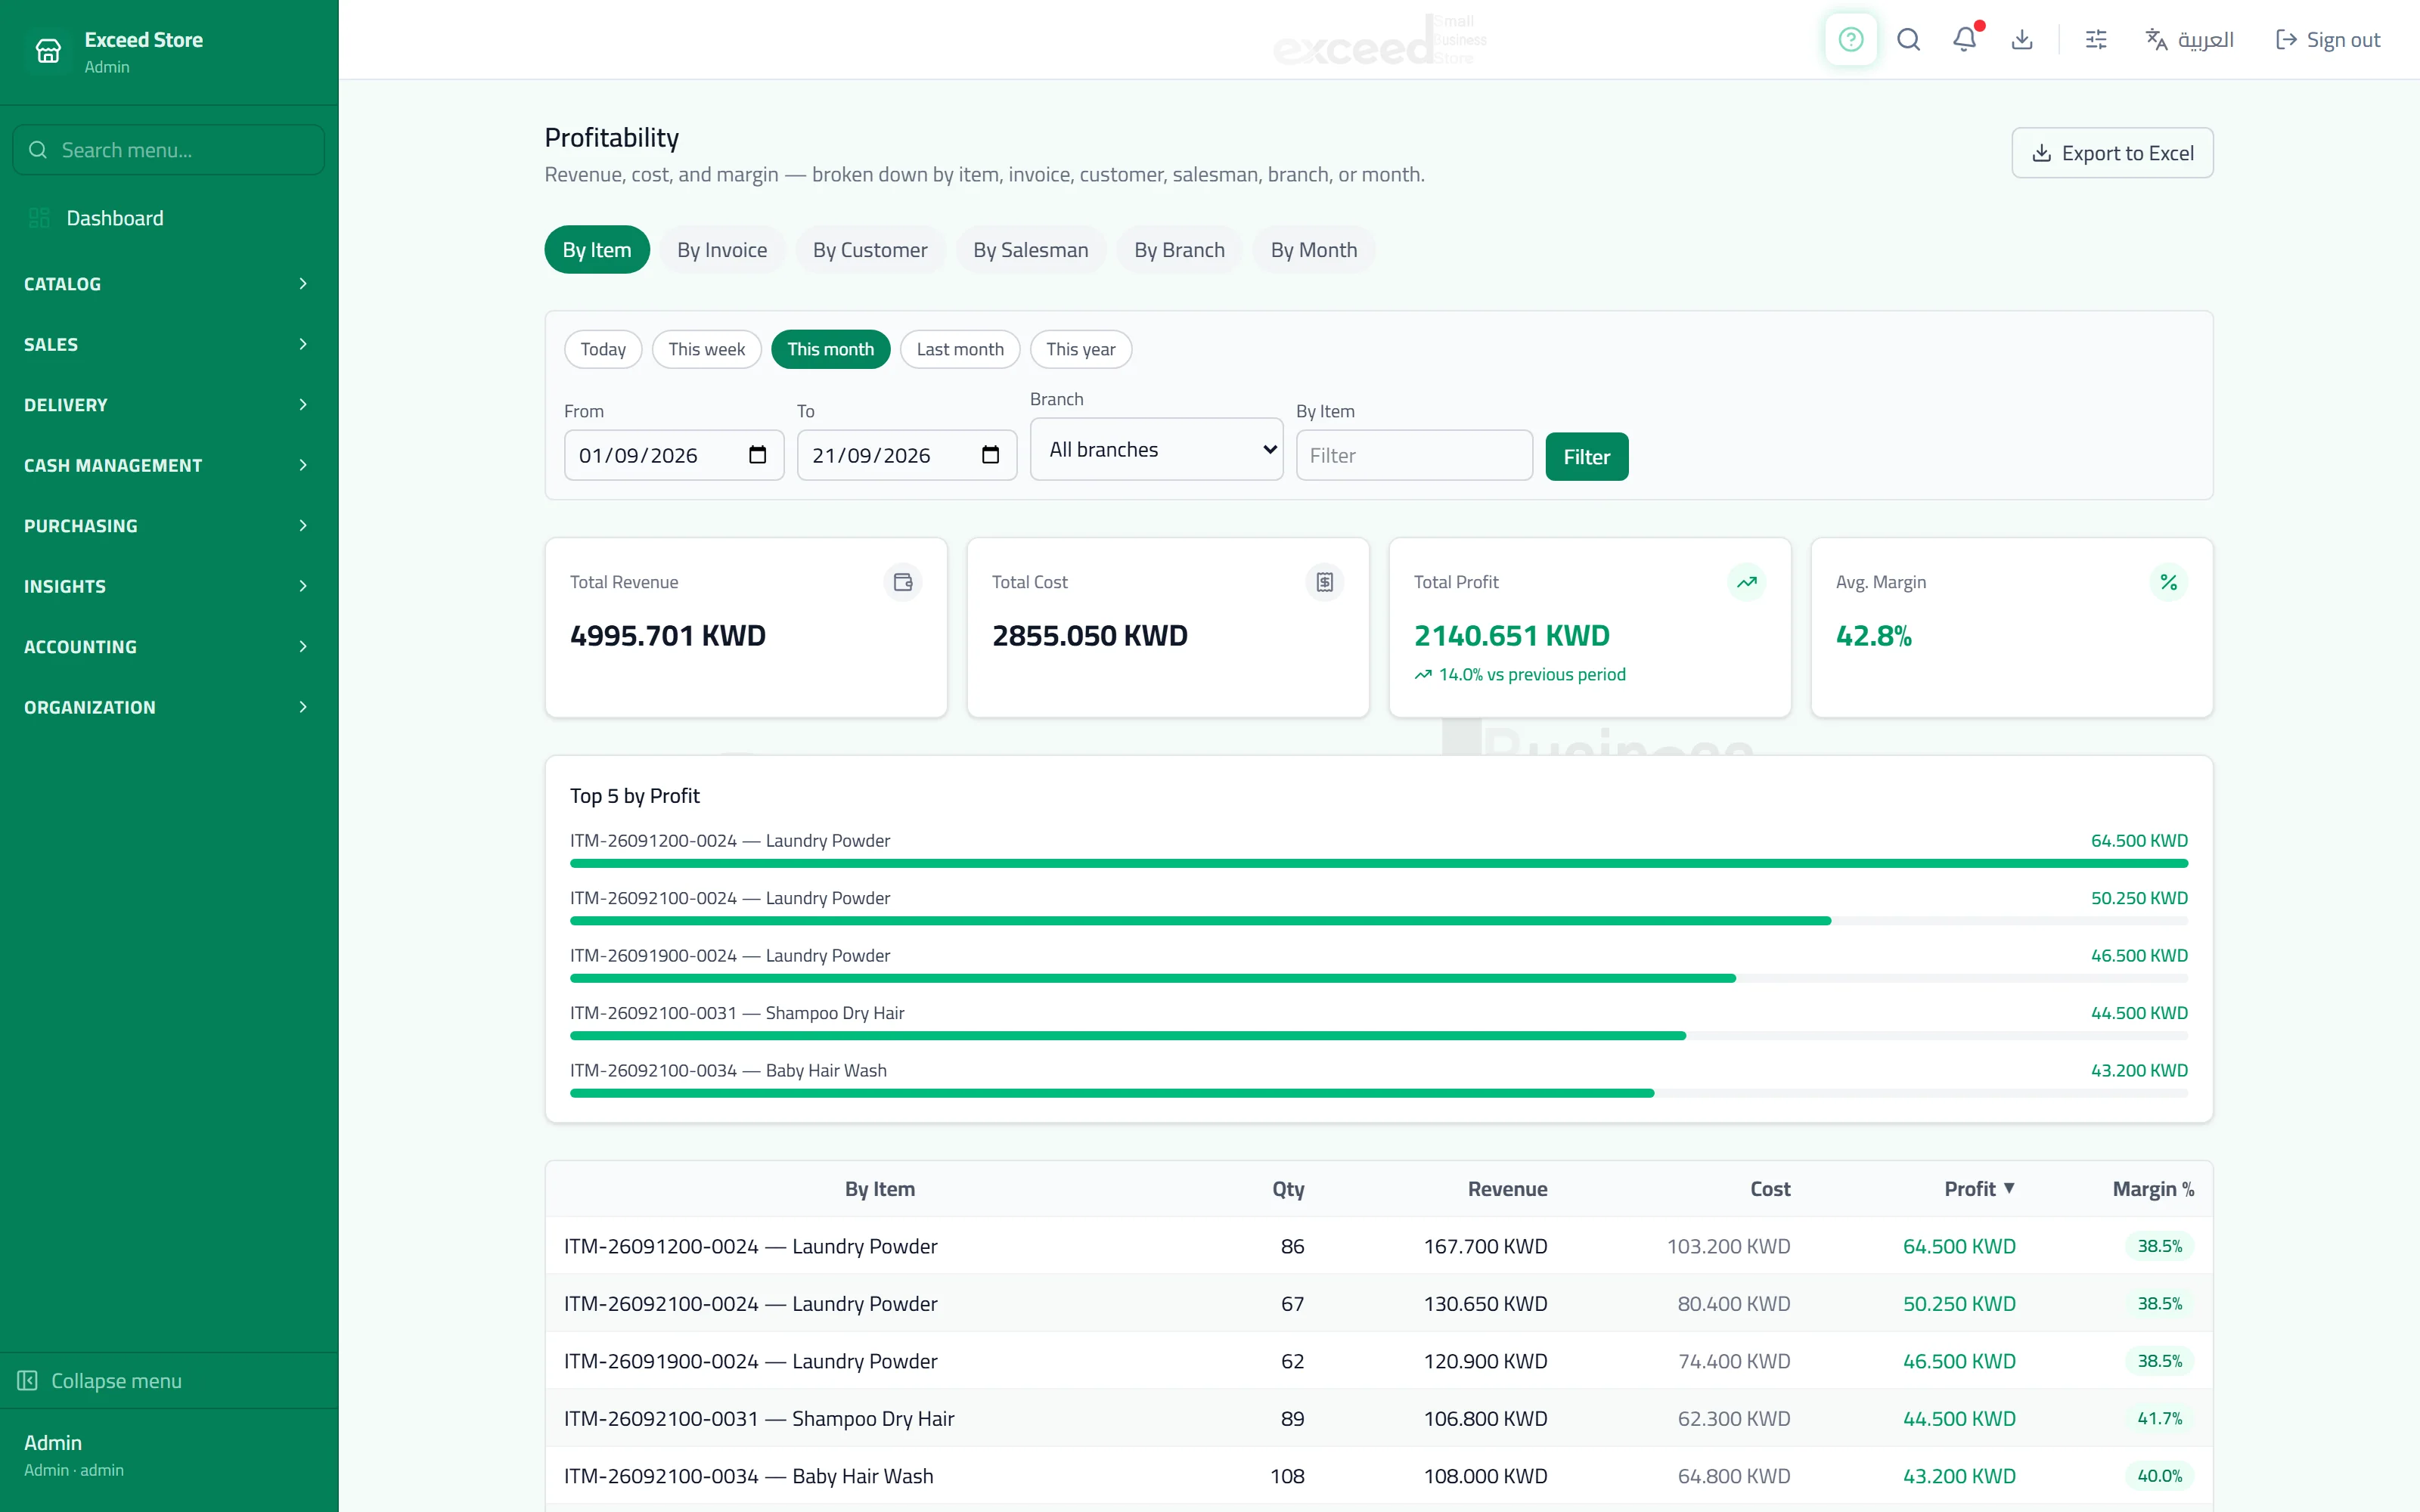Click the Collapse menu icon
This screenshot has width=2420, height=1512.
27,1380
